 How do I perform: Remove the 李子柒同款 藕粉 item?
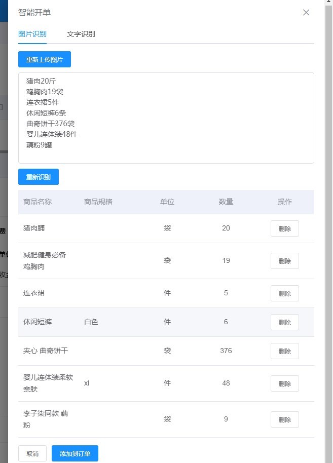point(284,419)
